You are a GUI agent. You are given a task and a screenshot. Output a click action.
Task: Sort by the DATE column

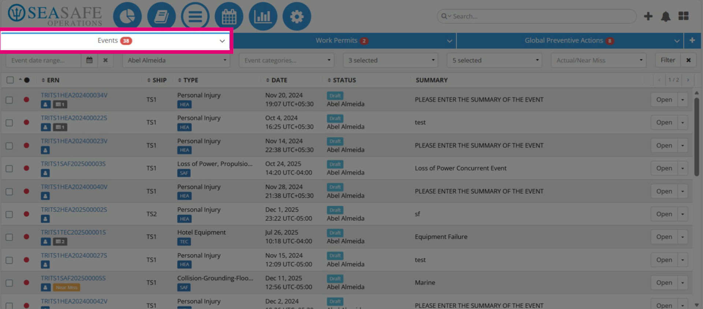tap(276, 80)
